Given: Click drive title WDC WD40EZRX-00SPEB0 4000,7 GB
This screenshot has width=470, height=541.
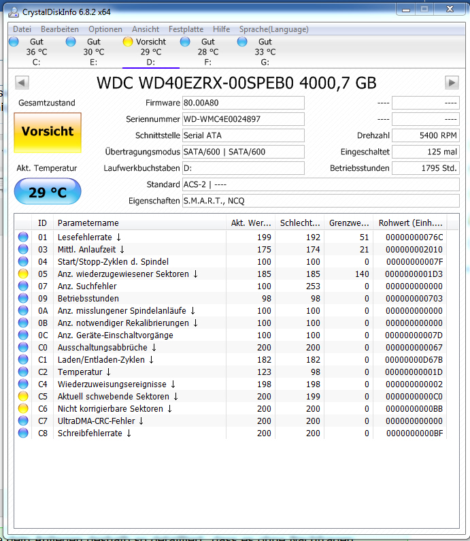Looking at the screenshot, I should coord(237,83).
